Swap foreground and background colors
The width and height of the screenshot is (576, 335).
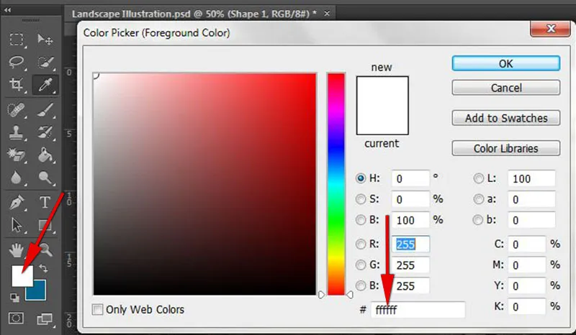(43, 268)
